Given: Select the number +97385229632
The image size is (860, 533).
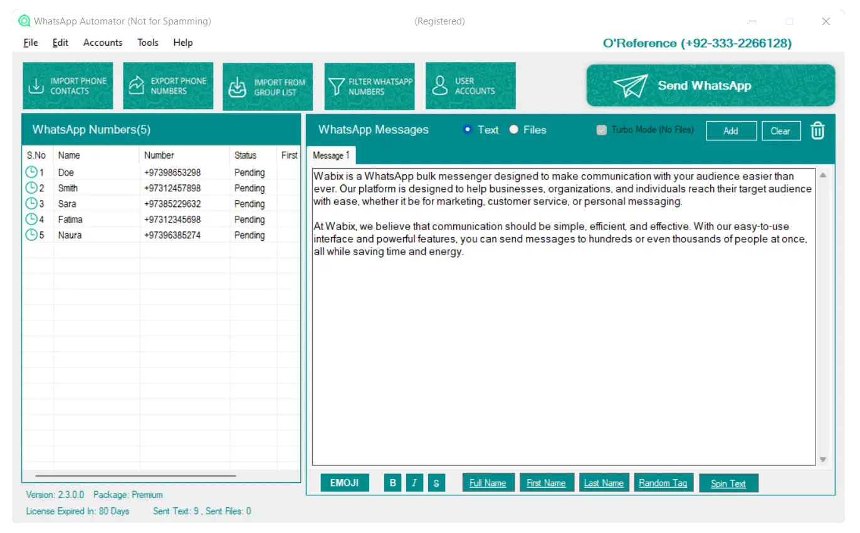Looking at the screenshot, I should tap(172, 204).
